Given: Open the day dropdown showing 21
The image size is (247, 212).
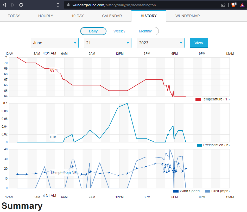Looking at the screenshot, I should 107,43.
